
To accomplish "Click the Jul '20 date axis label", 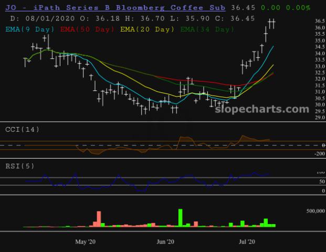I will (x=247, y=241).
